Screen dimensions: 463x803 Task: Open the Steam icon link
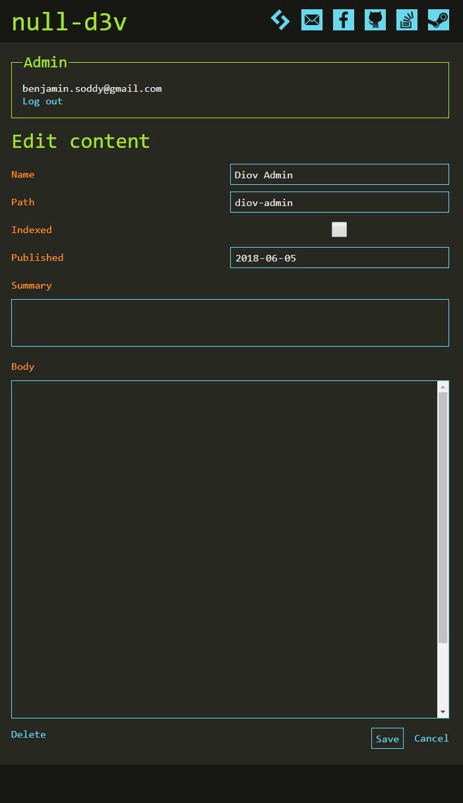(439, 20)
